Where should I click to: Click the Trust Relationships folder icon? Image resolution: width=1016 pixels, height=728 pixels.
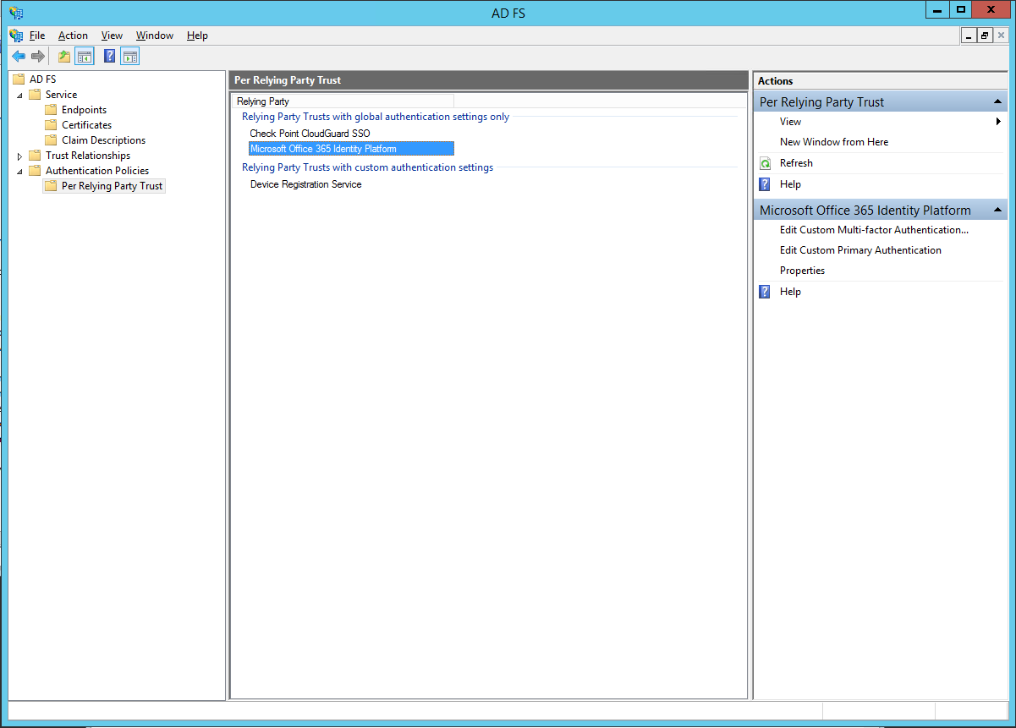35,156
